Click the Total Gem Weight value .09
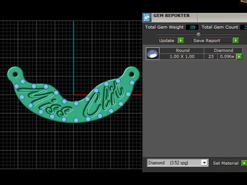Screen dimensions: 247x185 pos(192,27)
